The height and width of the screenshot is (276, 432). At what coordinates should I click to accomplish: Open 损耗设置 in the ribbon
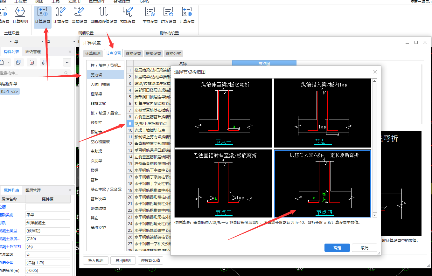tap(128, 15)
